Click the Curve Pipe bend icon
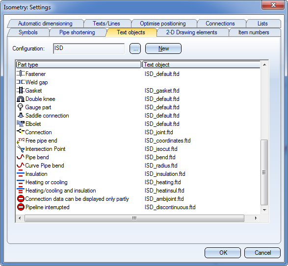Viewport: 288px width, 266px height. pyautogui.click(x=21, y=165)
